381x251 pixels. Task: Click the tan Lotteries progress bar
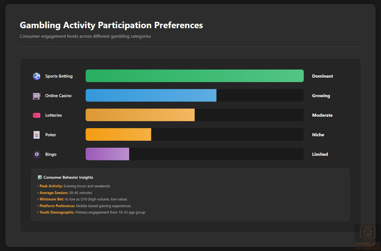coord(140,115)
